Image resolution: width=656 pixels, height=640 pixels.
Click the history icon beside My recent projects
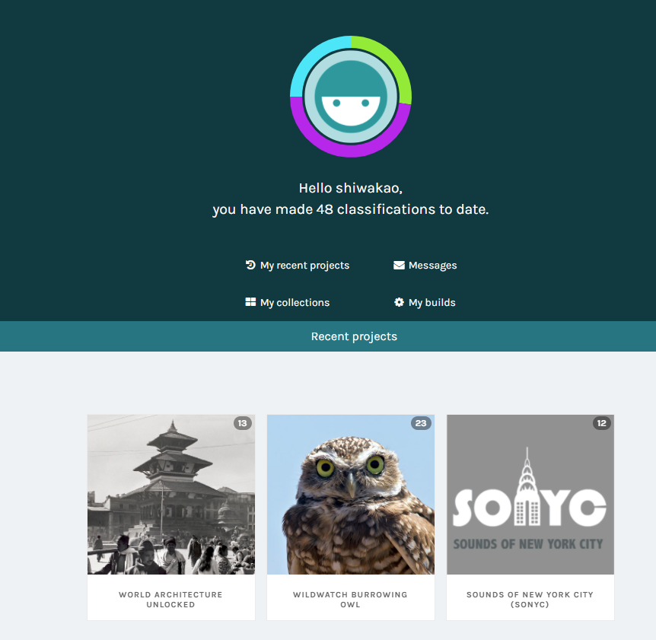click(250, 265)
